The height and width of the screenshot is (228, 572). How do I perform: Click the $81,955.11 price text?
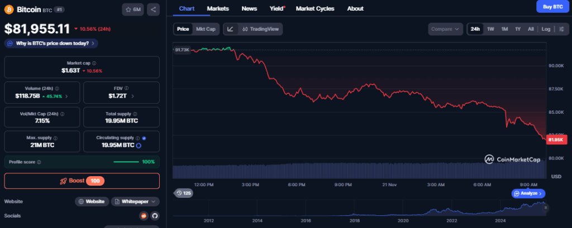pyautogui.click(x=37, y=29)
